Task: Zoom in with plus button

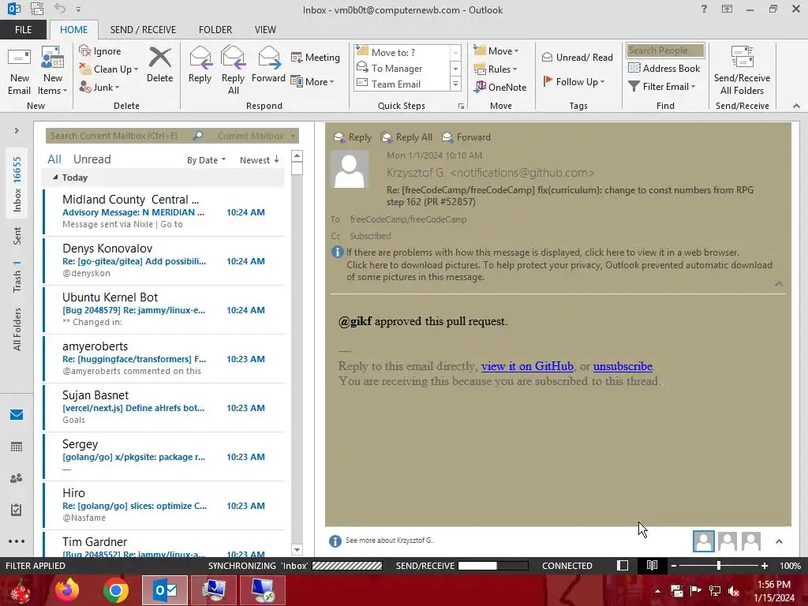Action: pos(764,565)
